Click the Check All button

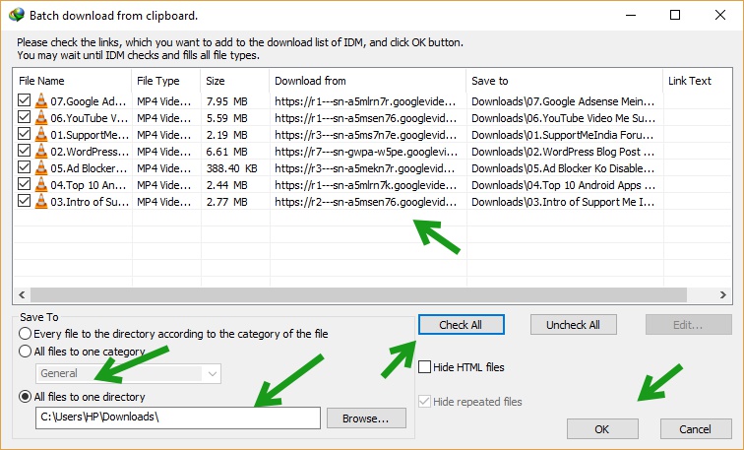point(461,325)
